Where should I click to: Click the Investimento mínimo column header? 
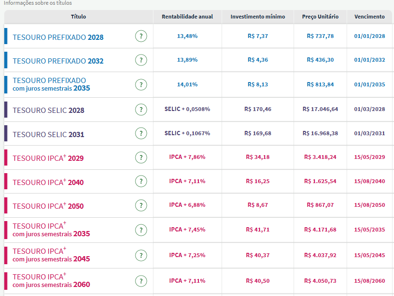[x=258, y=17]
